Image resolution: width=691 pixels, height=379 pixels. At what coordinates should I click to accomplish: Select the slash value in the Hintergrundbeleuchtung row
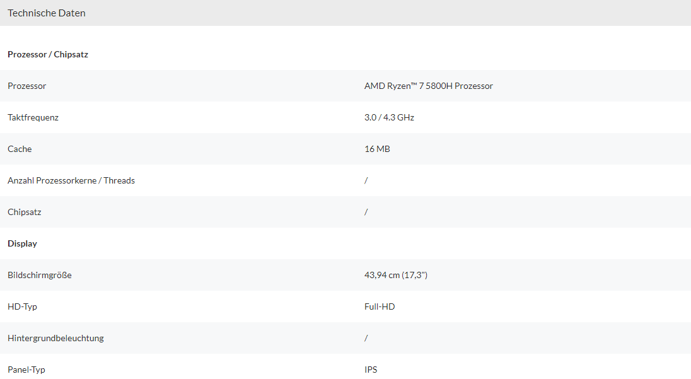366,338
